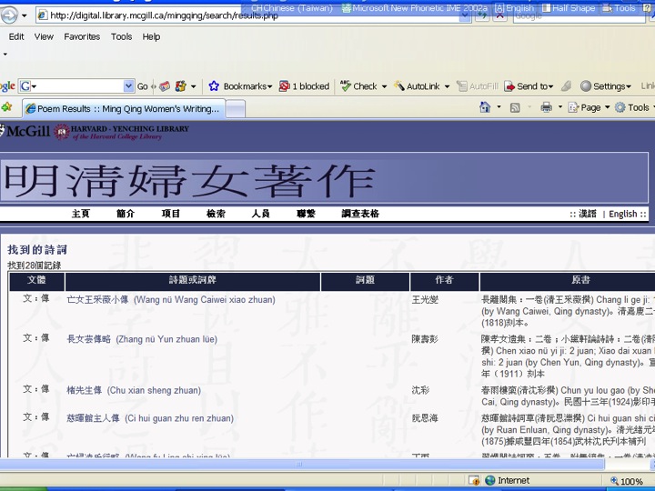This screenshot has height=491, width=655.
Task: Click the 詩題或詞牌 column header
Action: (x=193, y=281)
